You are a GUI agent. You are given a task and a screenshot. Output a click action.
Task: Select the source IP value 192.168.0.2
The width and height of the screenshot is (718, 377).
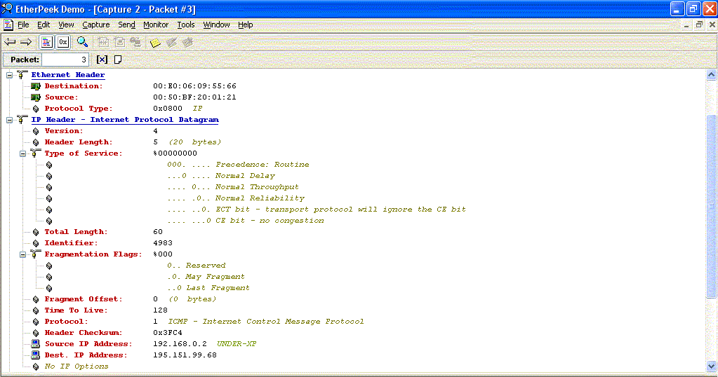180,344
